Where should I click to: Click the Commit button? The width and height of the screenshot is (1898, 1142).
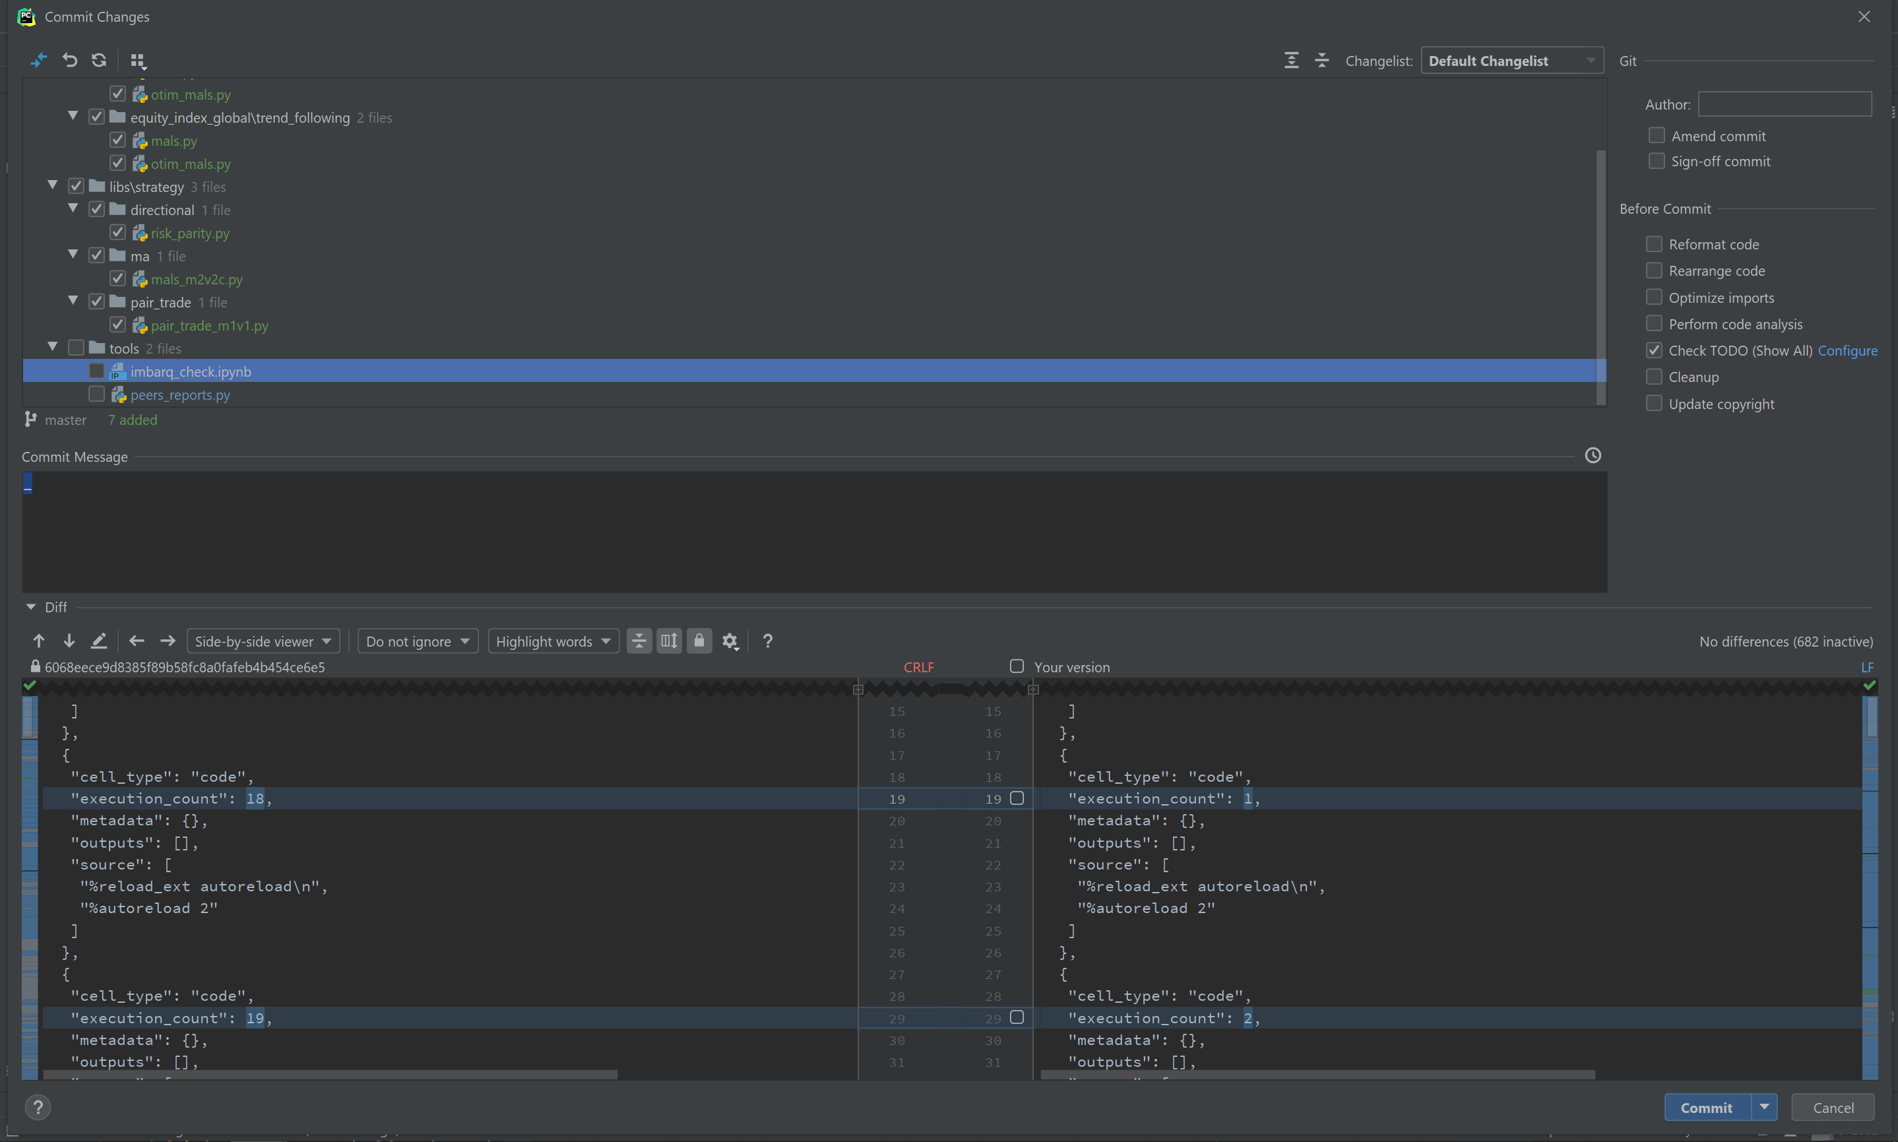[1707, 1108]
